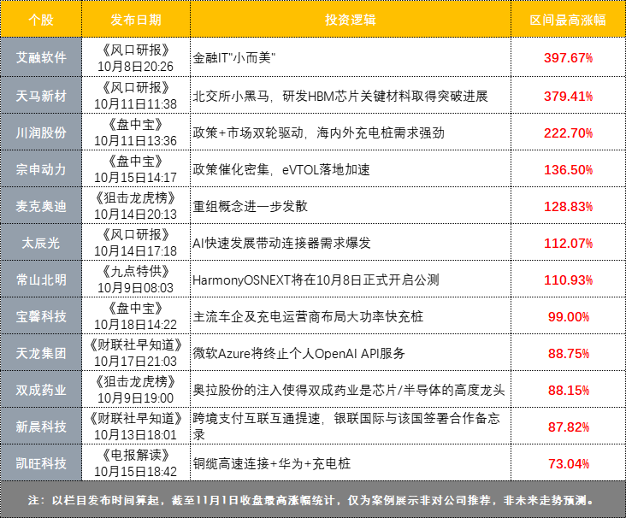626x518 pixels.
Task: Click the date 10月15日18:42
Action: 135,471
